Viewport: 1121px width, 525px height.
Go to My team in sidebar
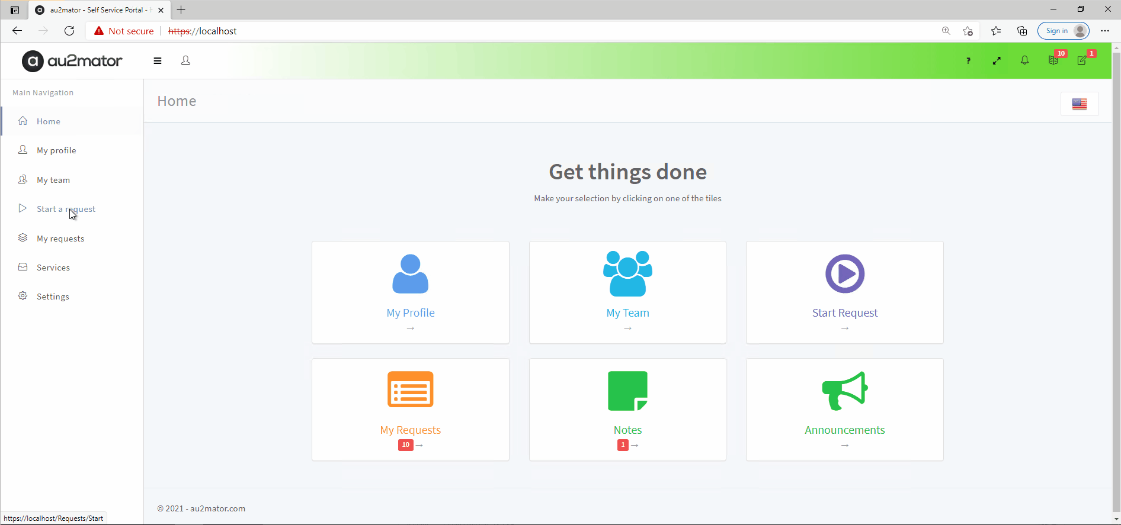[53, 180]
